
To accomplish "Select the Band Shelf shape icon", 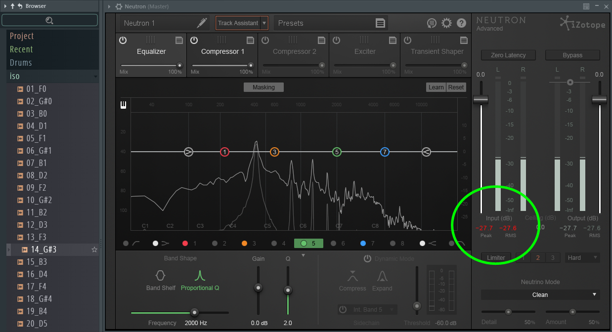I will click(160, 275).
